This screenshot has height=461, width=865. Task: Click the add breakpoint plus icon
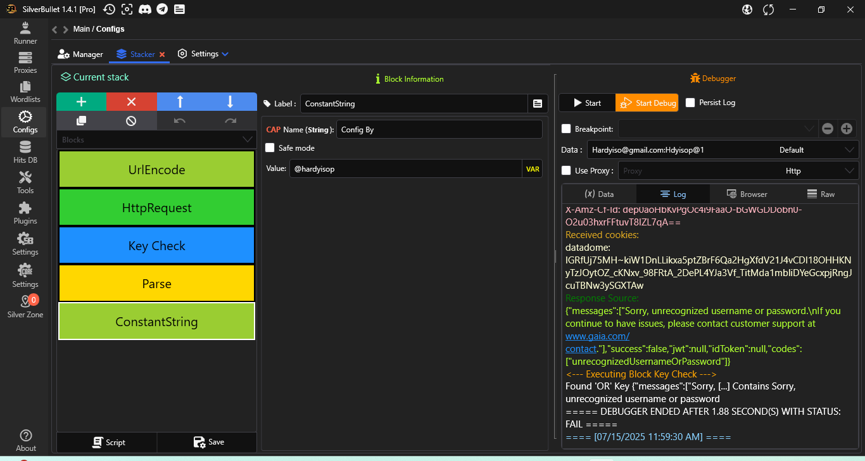[x=847, y=129]
